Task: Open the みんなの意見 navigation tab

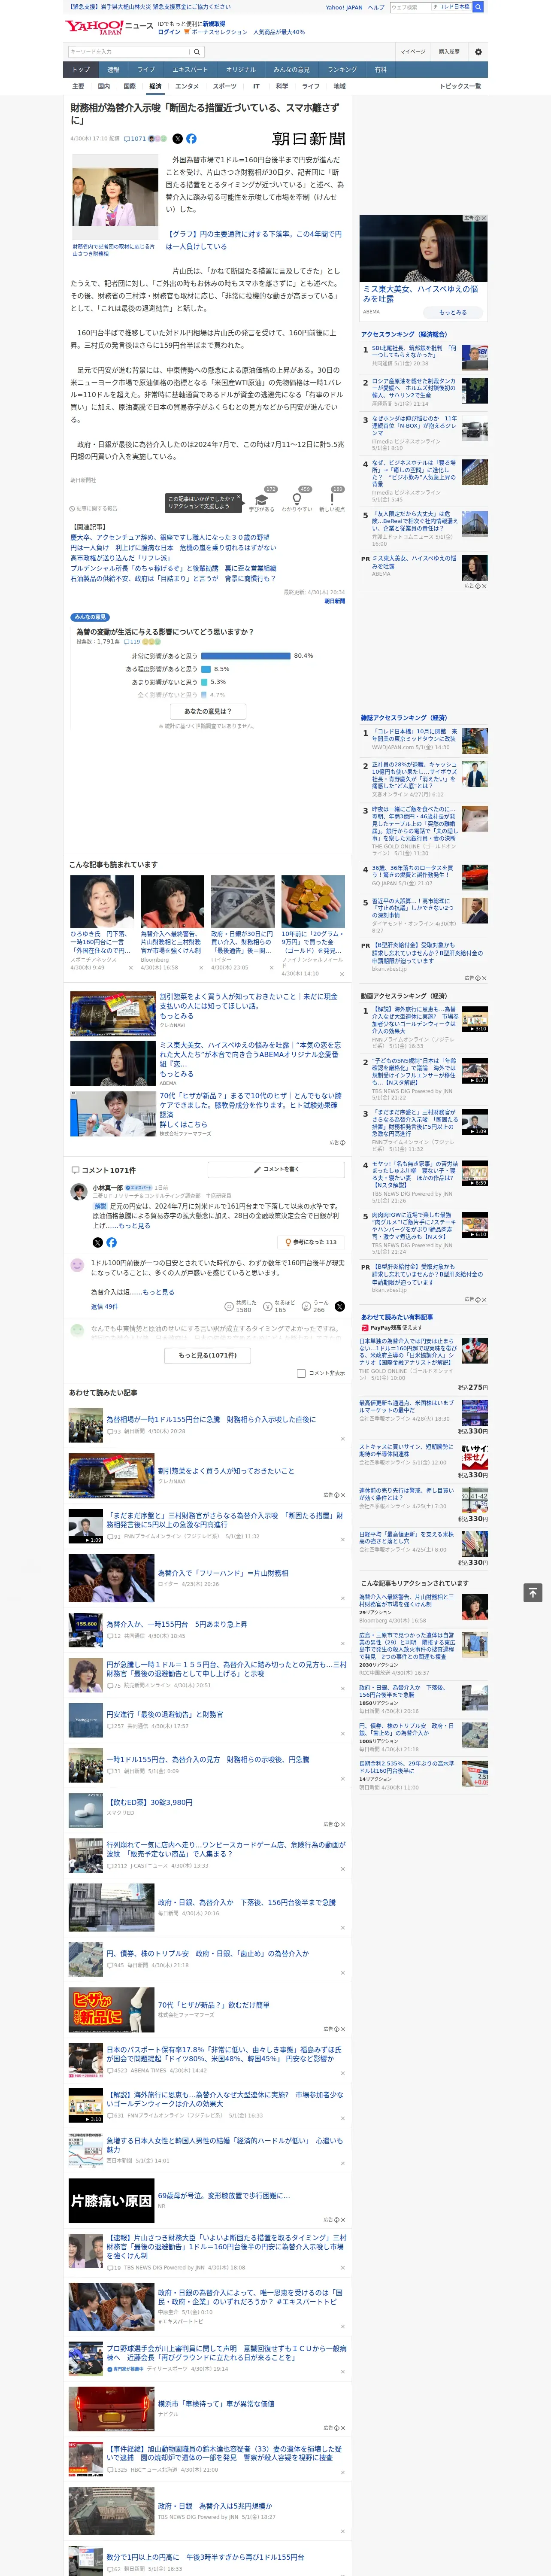Action: [292, 70]
